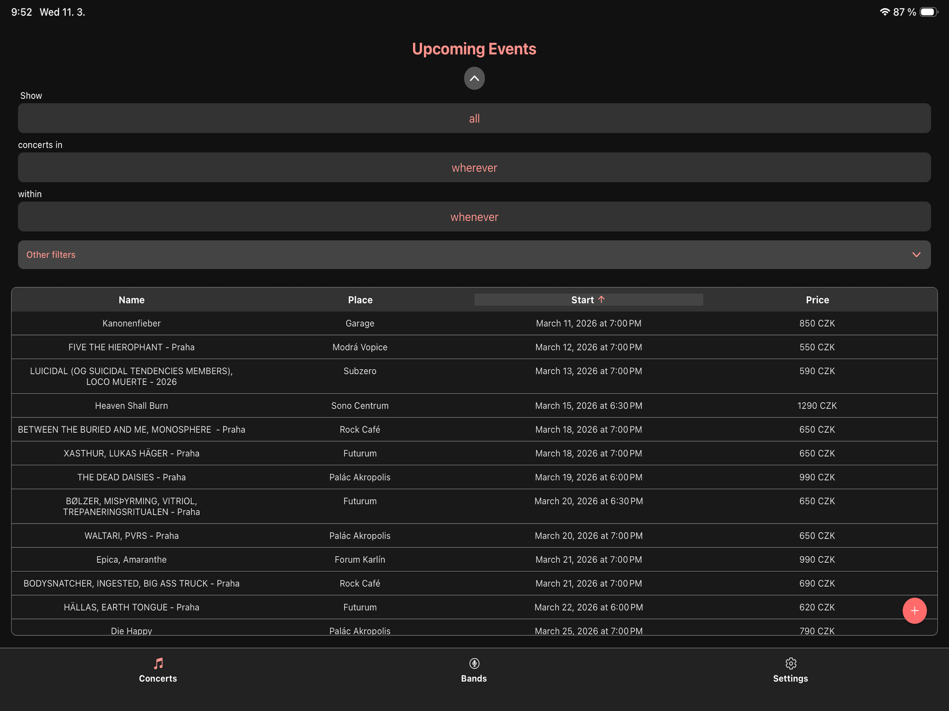Switch to the Bands tab
The height and width of the screenshot is (711, 949).
474,670
